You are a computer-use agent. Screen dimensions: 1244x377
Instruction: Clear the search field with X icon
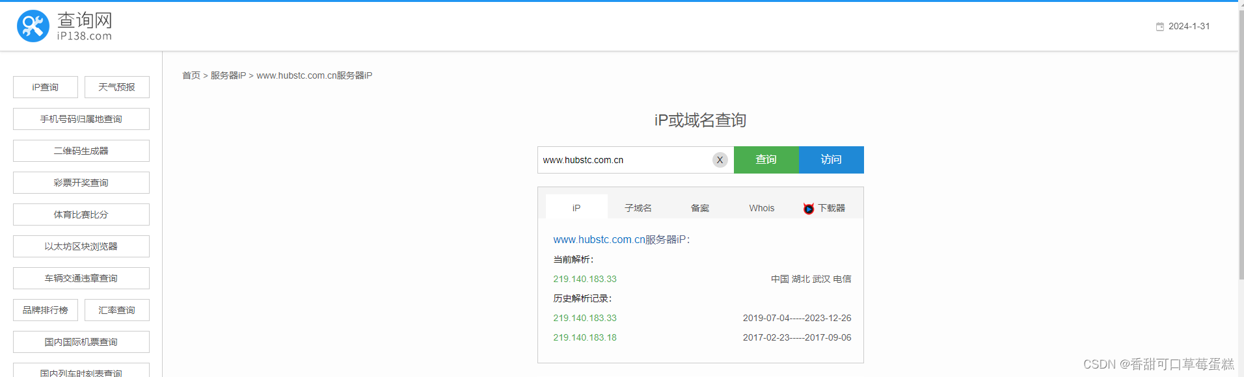pyautogui.click(x=720, y=160)
